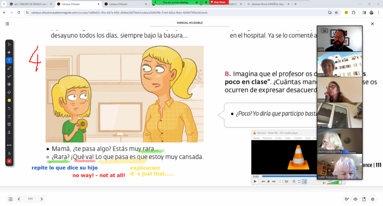Open the yellow color picker in annotation toolbar
The image size is (383, 206).
(x=9, y=100)
